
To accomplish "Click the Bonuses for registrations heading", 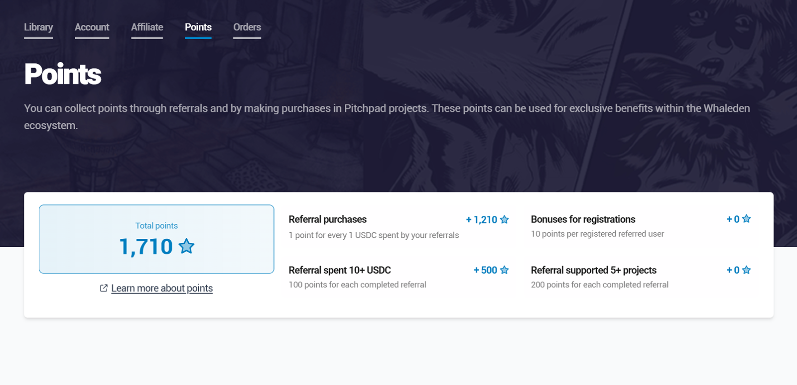I will click(583, 219).
